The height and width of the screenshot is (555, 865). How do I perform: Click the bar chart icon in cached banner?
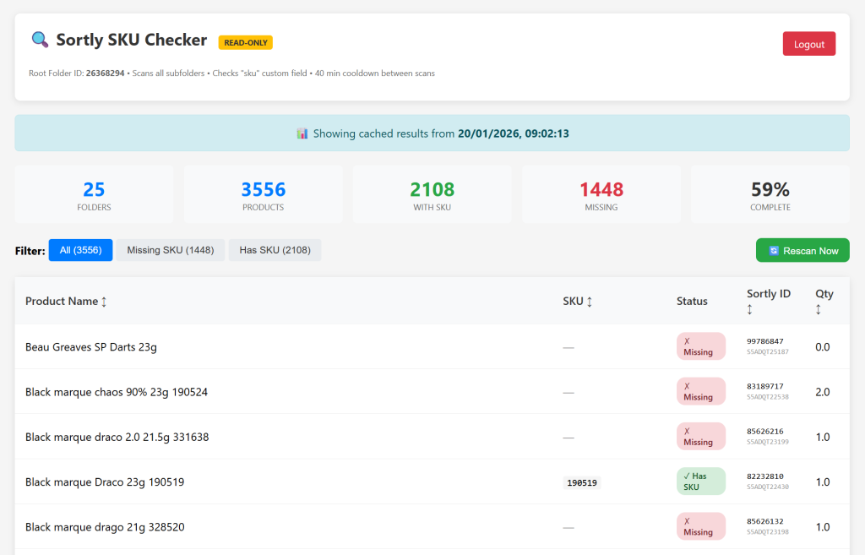coord(302,133)
